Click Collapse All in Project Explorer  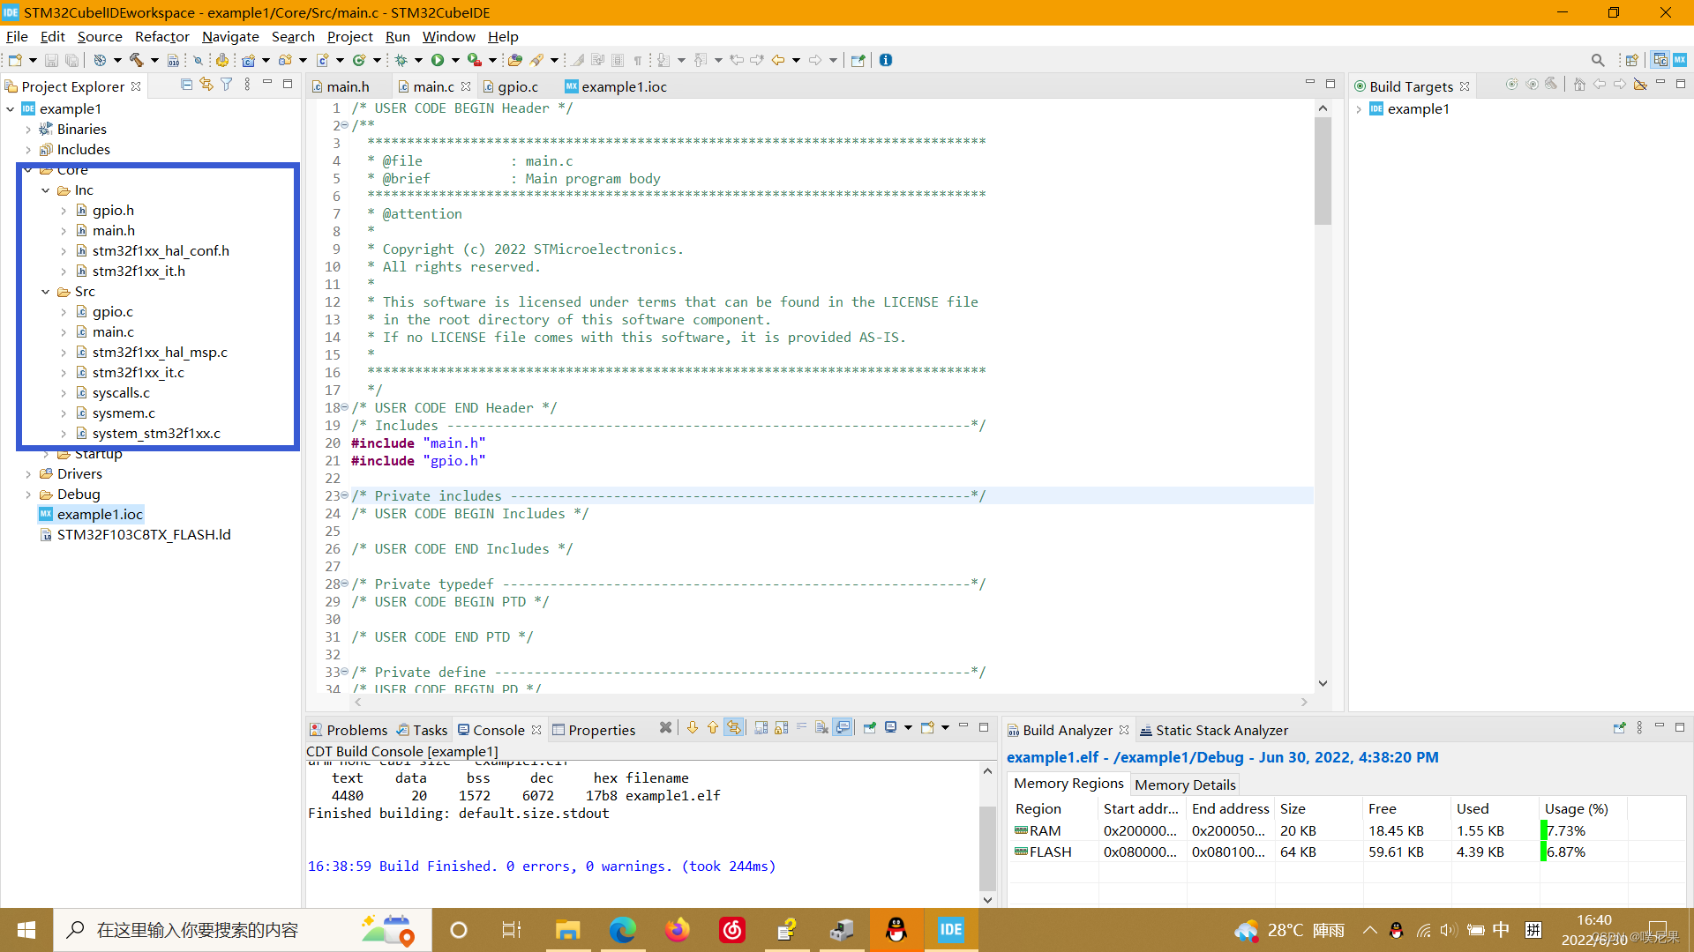pyautogui.click(x=186, y=85)
